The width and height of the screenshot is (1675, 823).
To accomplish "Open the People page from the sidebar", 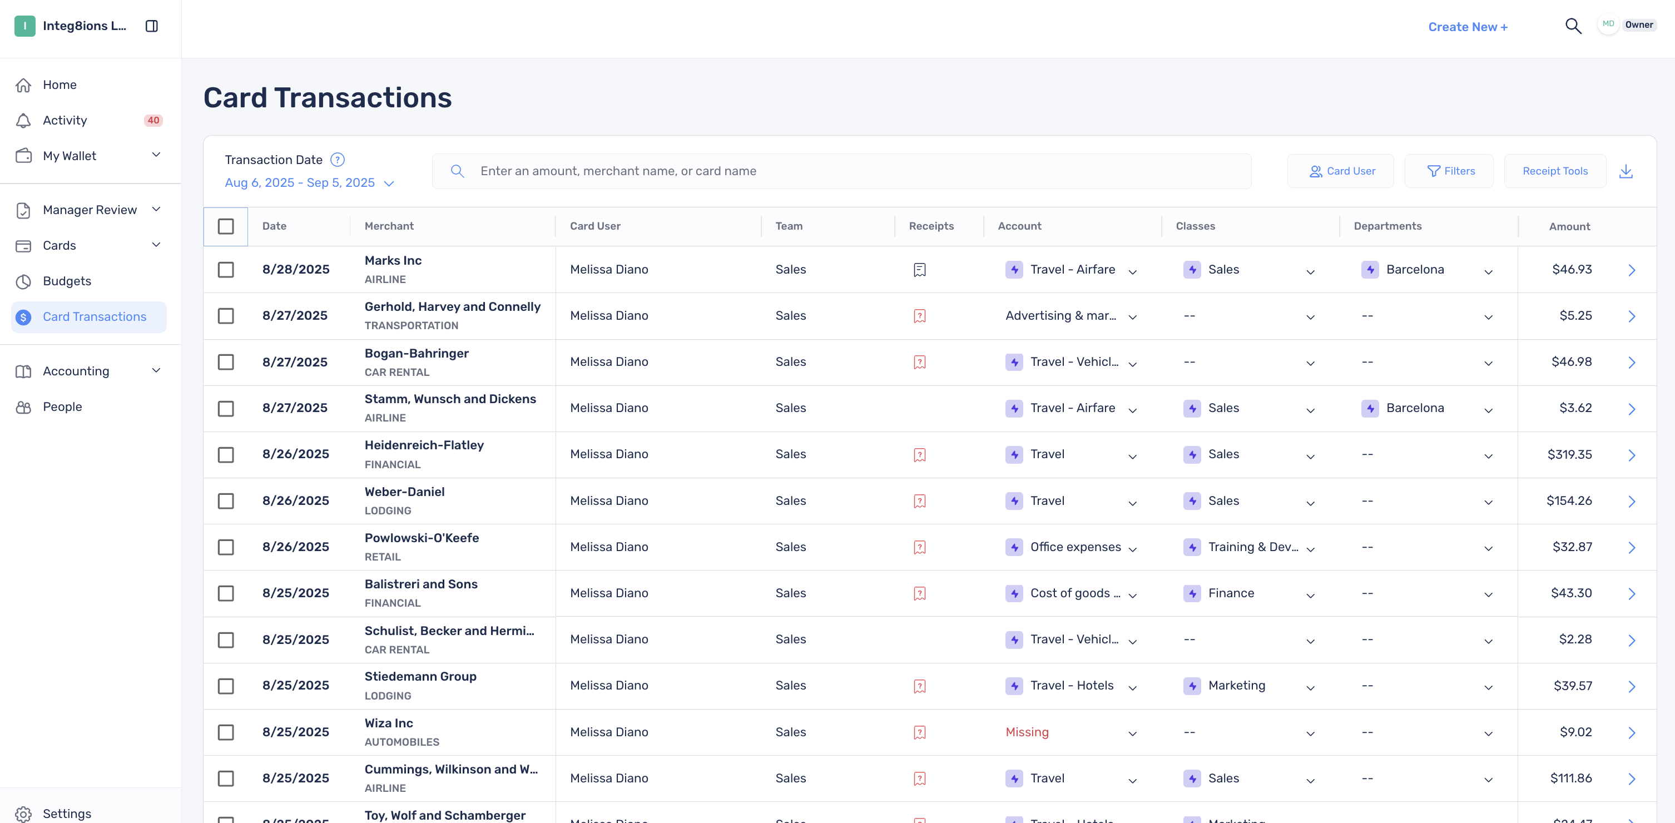I will click(62, 406).
